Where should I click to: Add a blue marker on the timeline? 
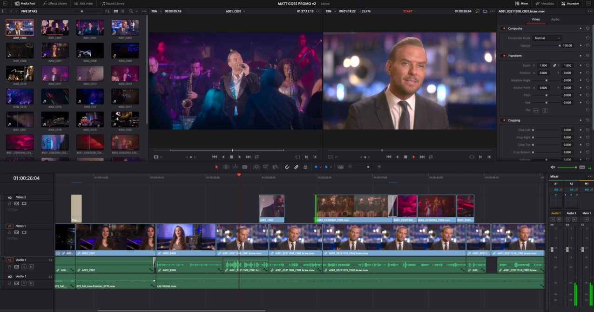[326, 167]
